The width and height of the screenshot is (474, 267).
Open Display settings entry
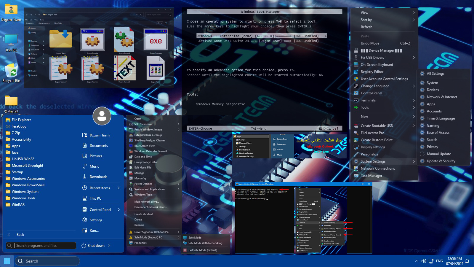pos(385,147)
